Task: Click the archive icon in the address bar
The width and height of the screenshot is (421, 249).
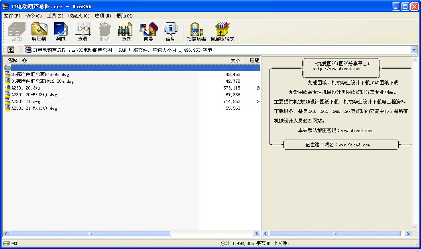Action: (x=28, y=50)
